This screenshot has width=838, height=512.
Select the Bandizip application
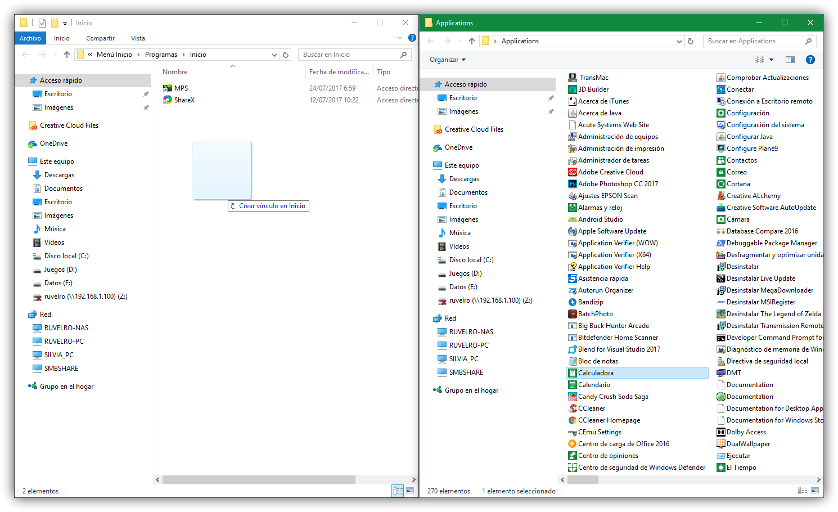585,302
